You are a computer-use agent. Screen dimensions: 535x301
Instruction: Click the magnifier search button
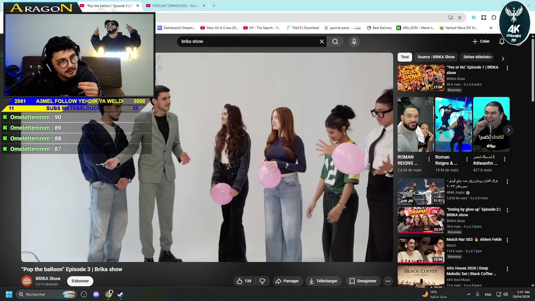335,41
